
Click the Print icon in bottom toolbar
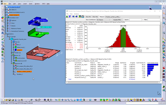coord(13,100)
